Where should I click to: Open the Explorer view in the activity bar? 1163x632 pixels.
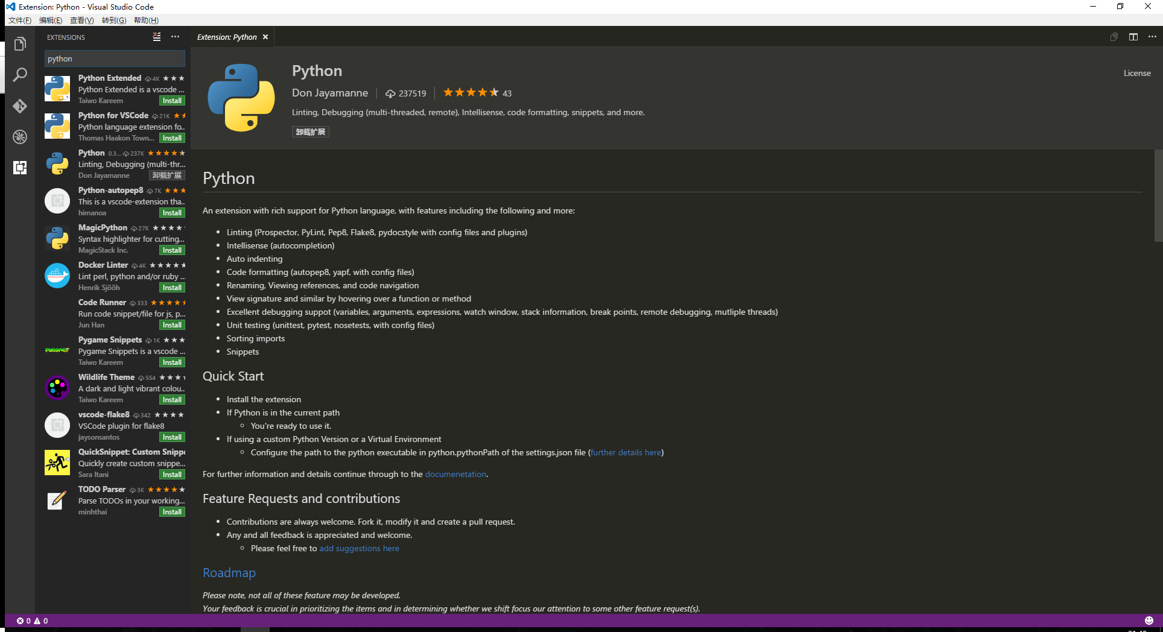coord(20,43)
